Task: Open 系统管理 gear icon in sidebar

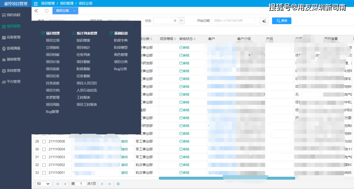Action: 4,71
